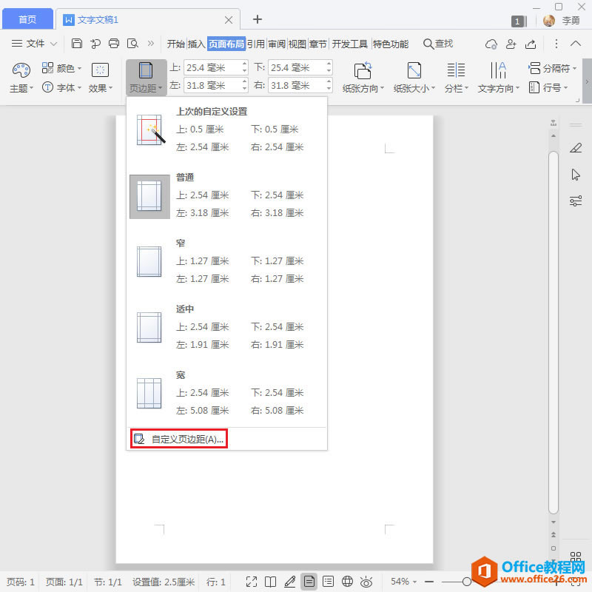Image resolution: width=592 pixels, height=592 pixels.
Task: Open the 行号 line numbers dropdown
Action: [x=548, y=87]
